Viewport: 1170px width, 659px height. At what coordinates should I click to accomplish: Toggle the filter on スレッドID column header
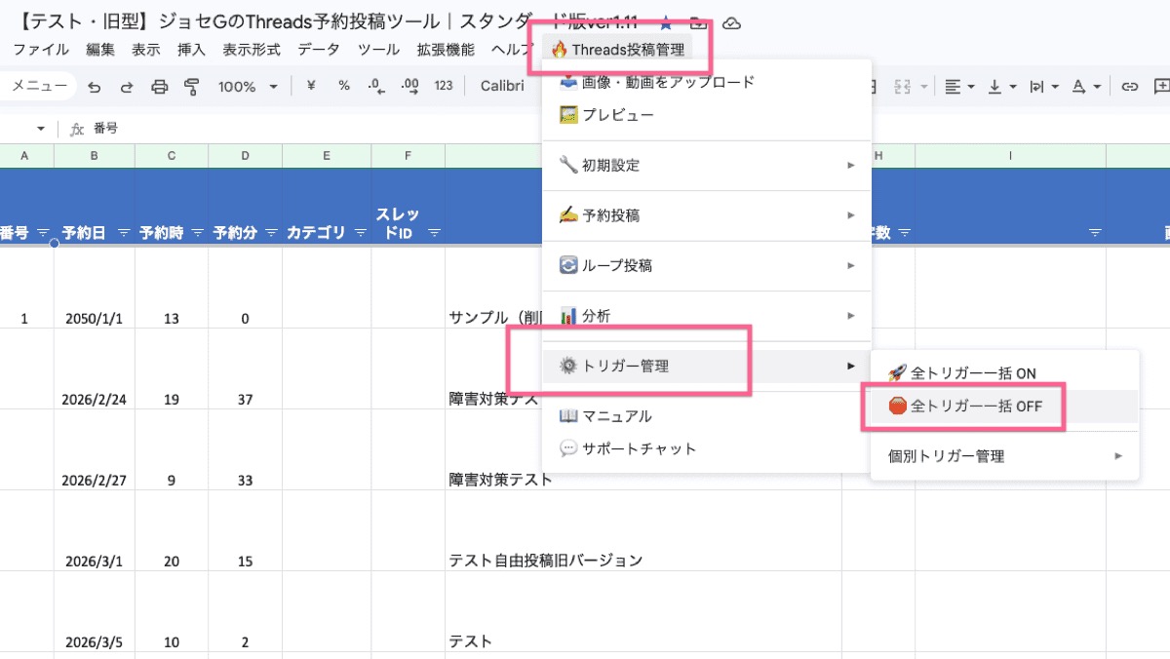434,233
